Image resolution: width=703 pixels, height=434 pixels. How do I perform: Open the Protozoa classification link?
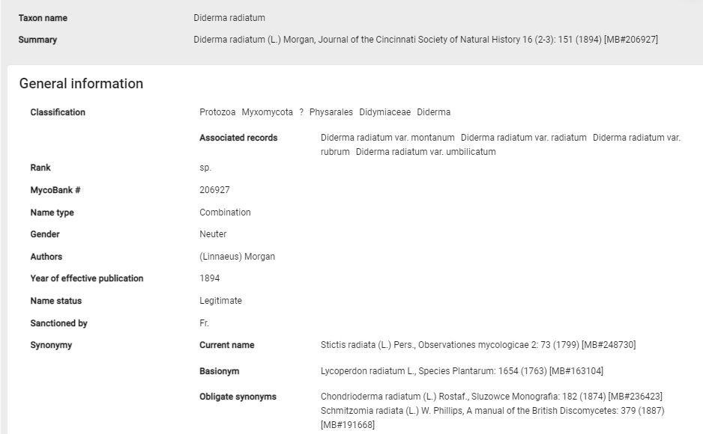pos(217,112)
